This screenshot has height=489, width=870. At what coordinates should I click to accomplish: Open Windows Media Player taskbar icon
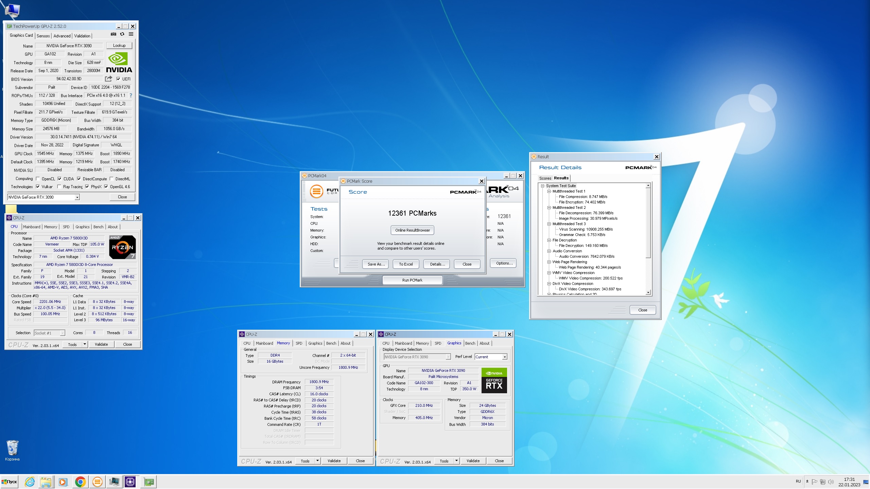tap(63, 482)
